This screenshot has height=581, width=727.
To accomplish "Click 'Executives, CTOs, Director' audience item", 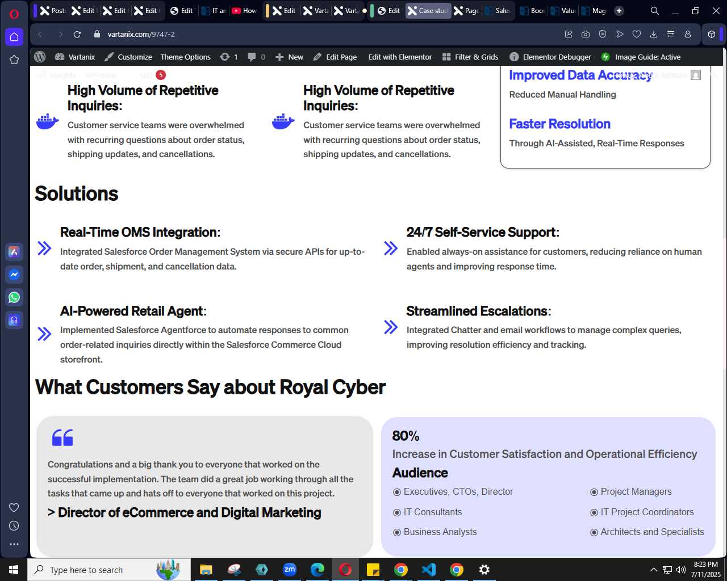I will [x=458, y=491].
